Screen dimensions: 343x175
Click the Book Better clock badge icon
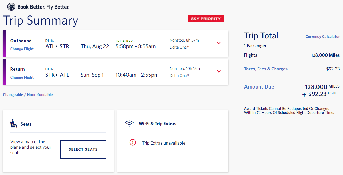pyautogui.click(x=11, y=7)
